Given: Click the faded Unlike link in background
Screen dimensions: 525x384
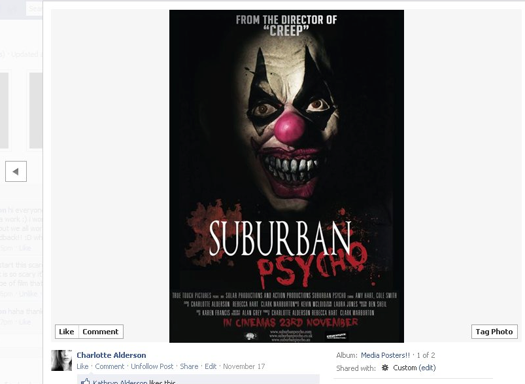Looking at the screenshot, I should coord(28,294).
